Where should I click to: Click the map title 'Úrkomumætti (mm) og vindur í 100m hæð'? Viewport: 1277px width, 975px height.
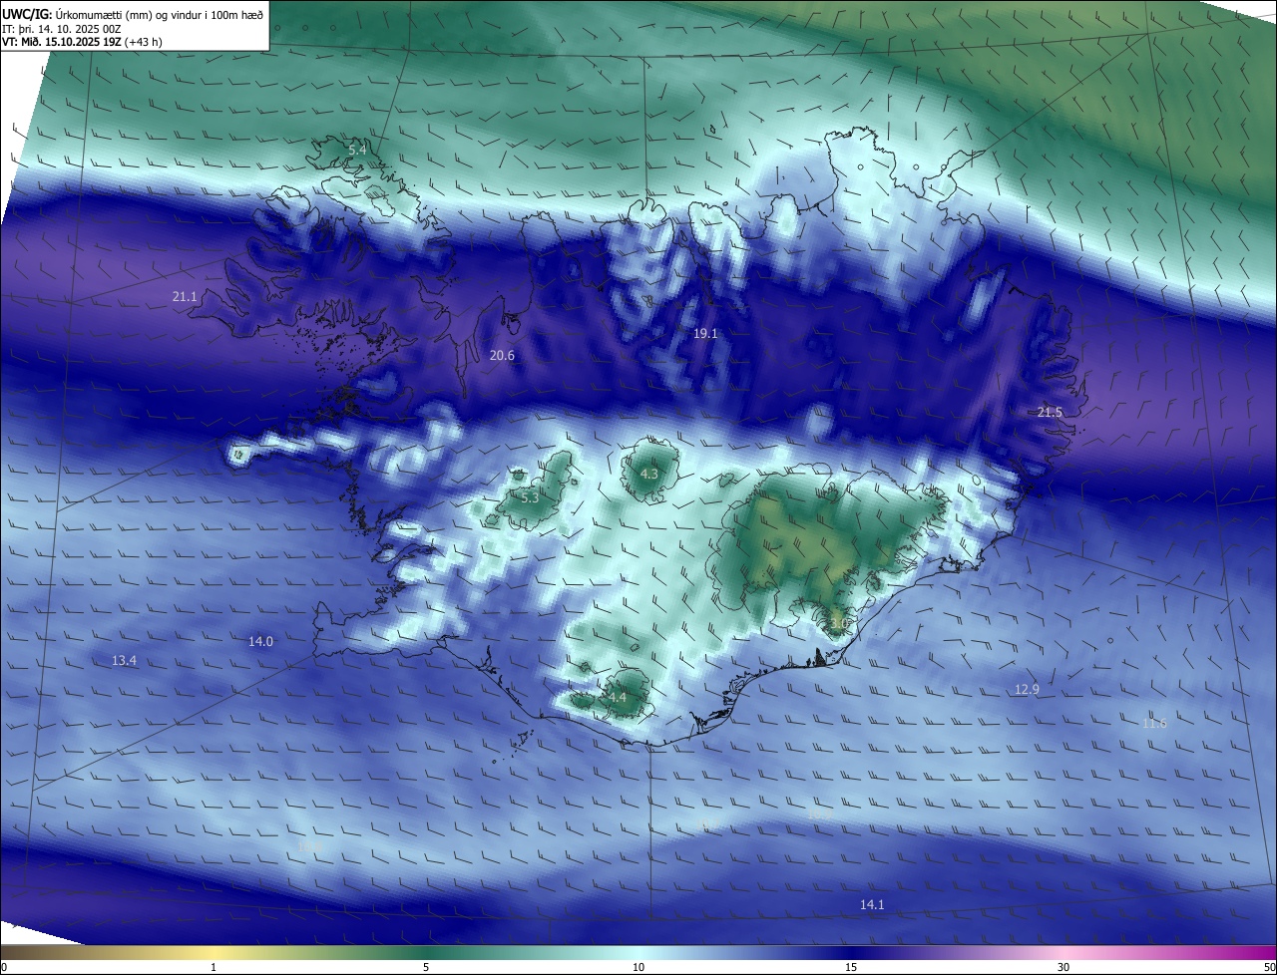click(158, 15)
